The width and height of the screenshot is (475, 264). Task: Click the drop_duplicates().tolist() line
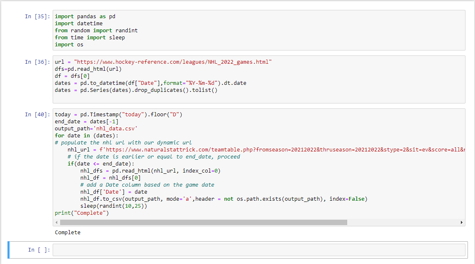[136, 90]
